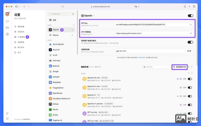Toggle the OpenAI o1 model switch
This screenshot has width=201, height=126.
190,96
